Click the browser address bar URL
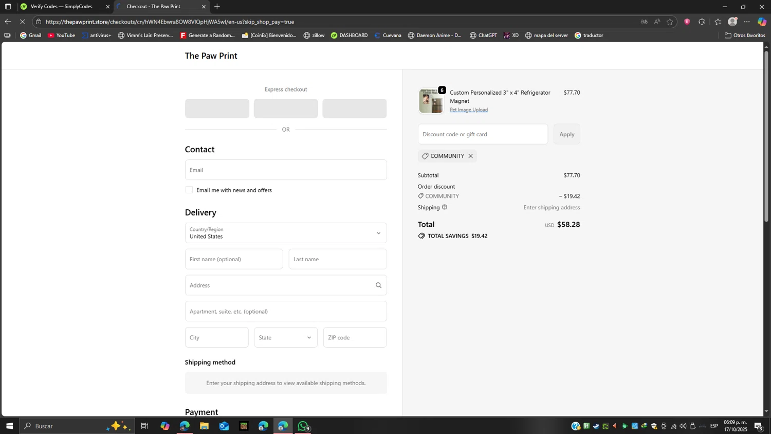Viewport: 771px width, 434px height. 170,22
